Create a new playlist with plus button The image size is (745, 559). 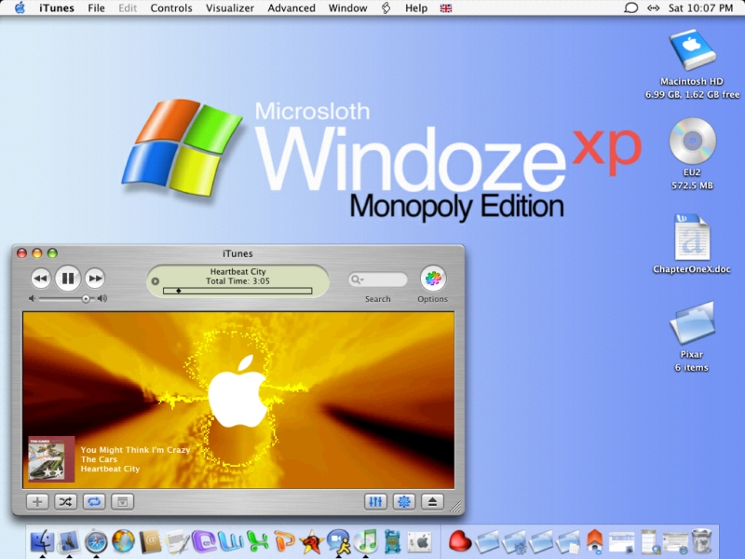point(37,501)
